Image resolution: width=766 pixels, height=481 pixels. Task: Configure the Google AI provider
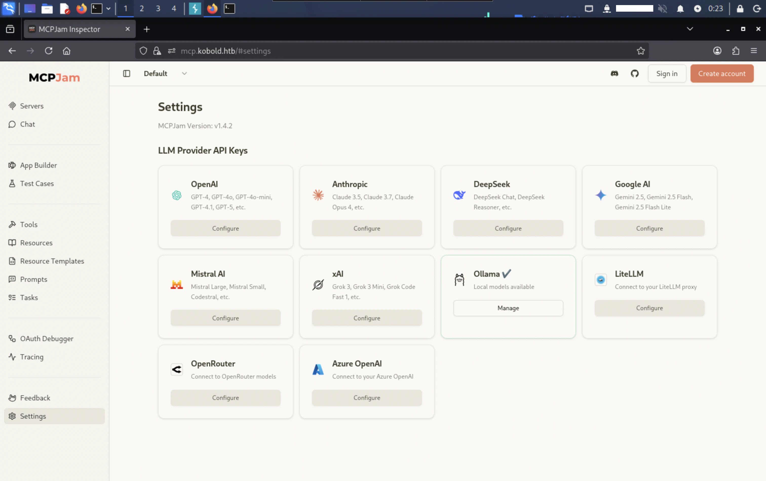[649, 228]
